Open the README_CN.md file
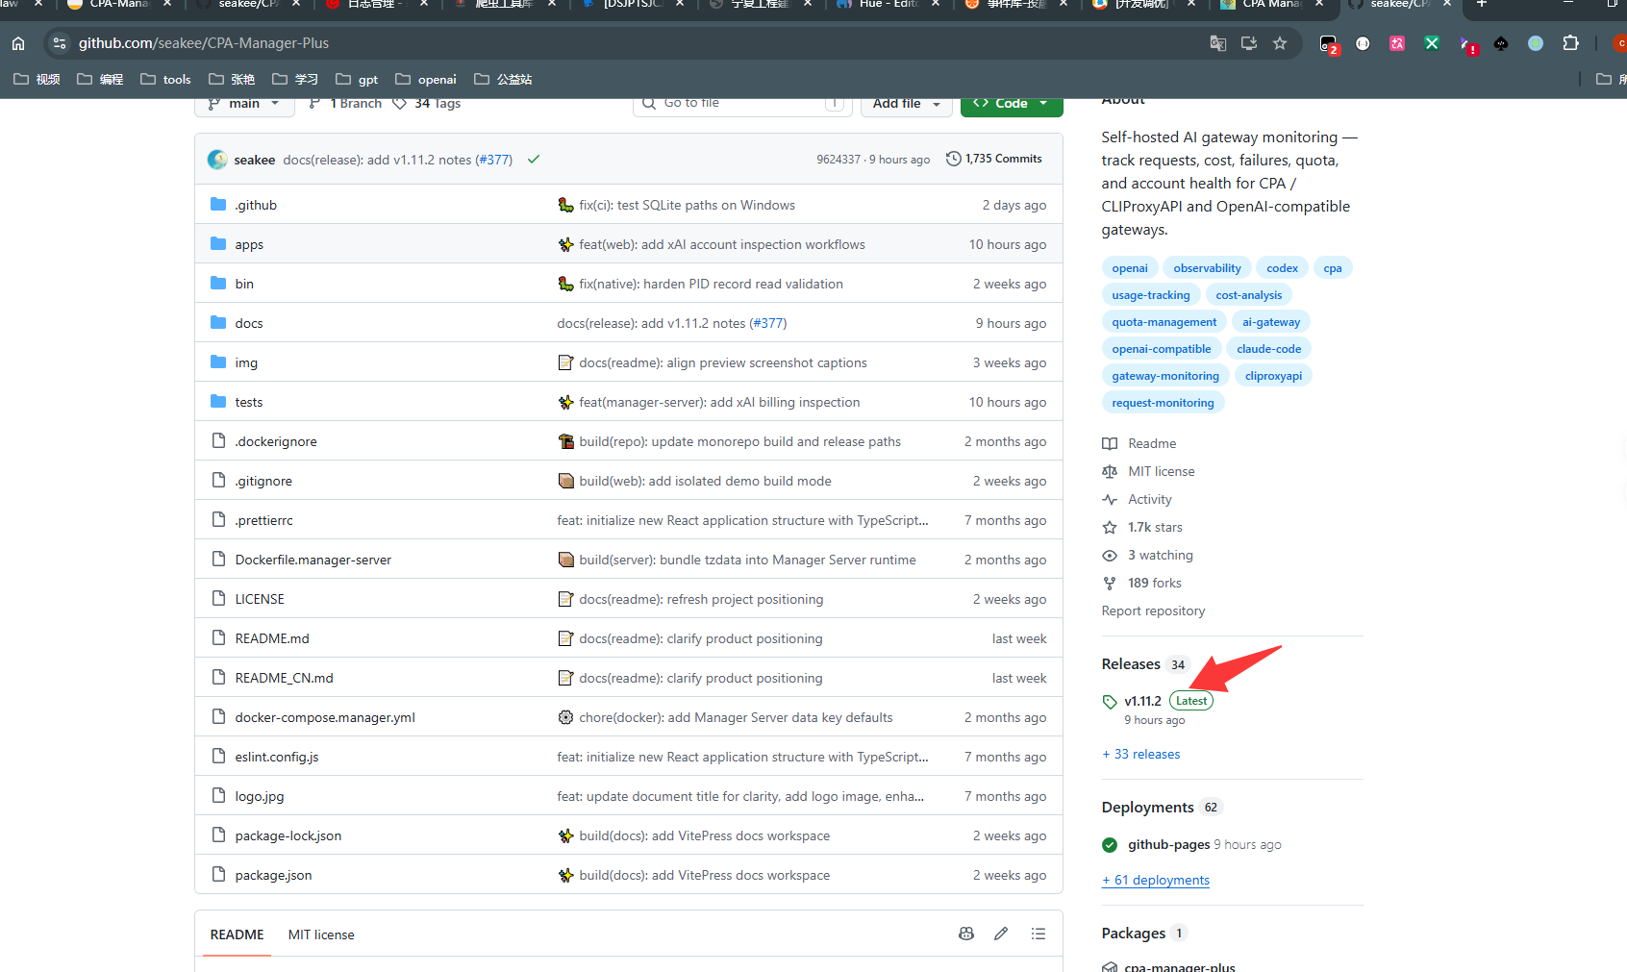The image size is (1627, 972). (285, 678)
